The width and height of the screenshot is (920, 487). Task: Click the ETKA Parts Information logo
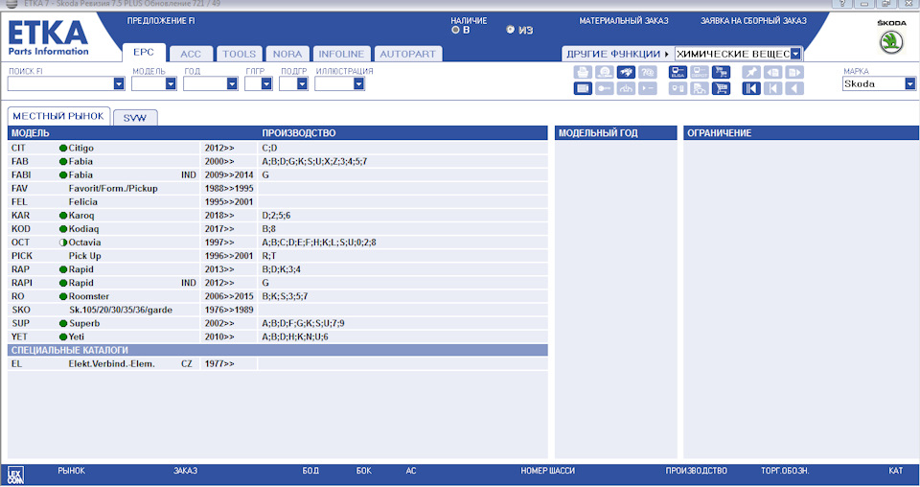coord(48,38)
